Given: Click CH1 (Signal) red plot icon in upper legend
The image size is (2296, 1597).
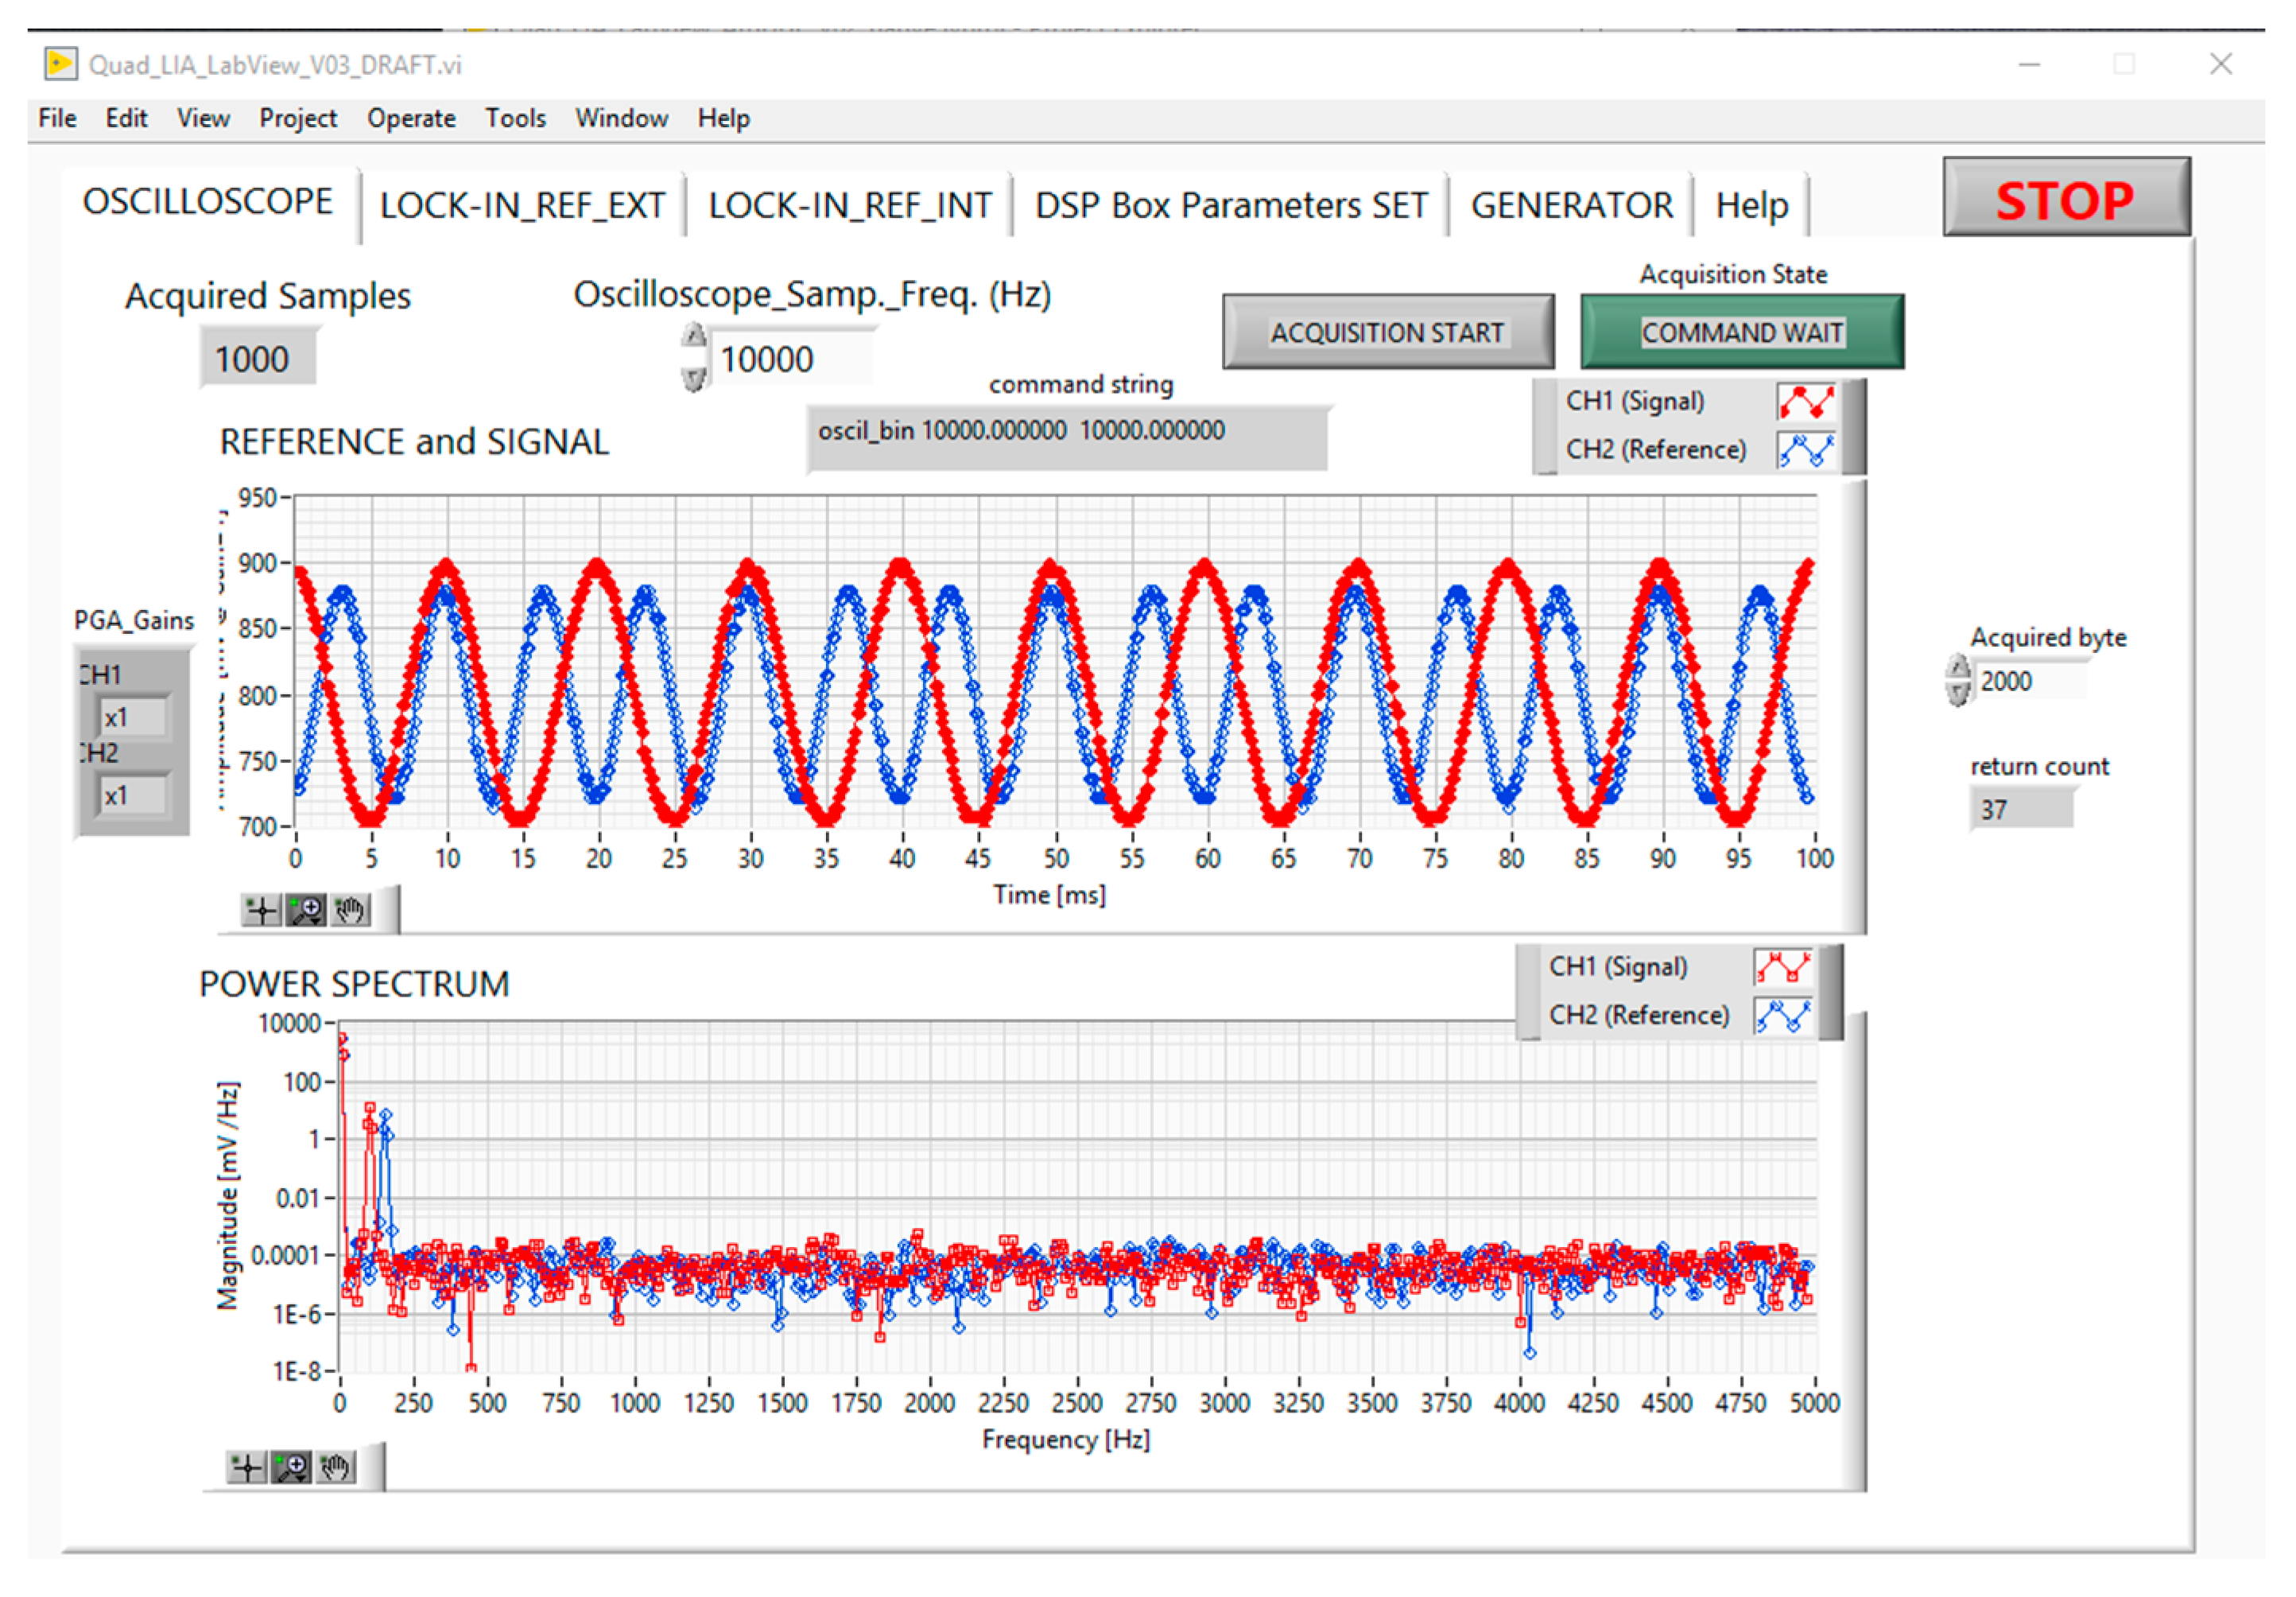Looking at the screenshot, I should coord(1805,402).
